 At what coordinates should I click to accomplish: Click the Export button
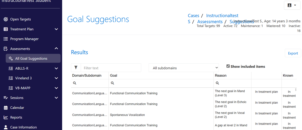293,53
